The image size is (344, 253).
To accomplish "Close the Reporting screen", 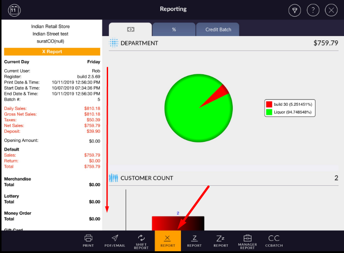I will tap(331, 10).
